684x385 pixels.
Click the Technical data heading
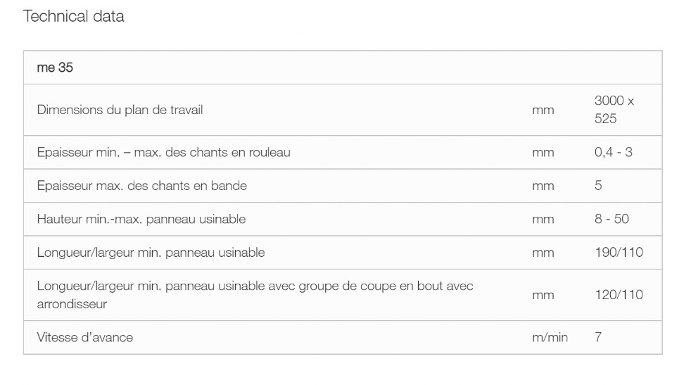(x=73, y=16)
